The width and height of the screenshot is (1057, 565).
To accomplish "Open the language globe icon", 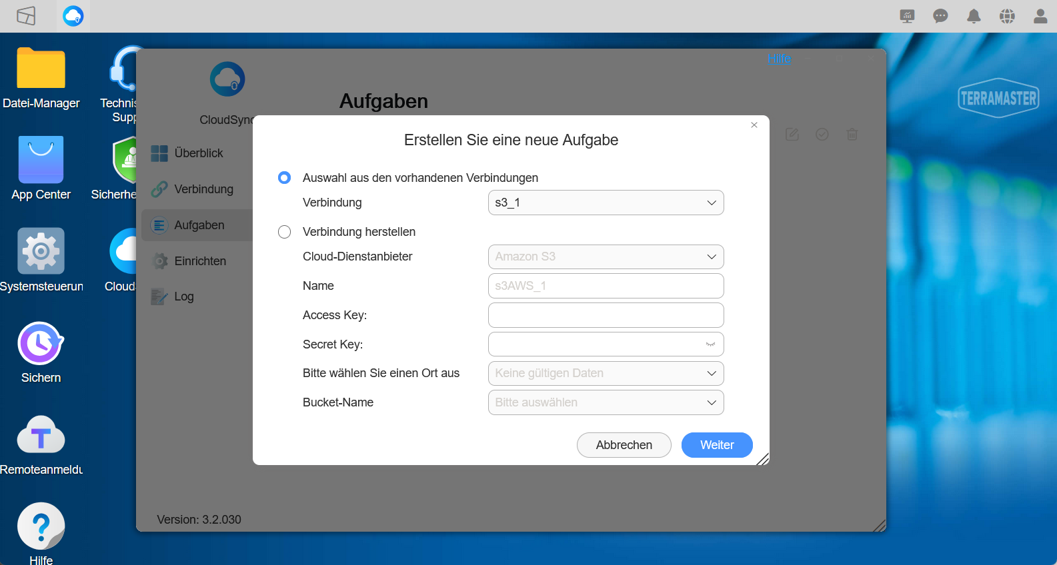I will [1007, 16].
